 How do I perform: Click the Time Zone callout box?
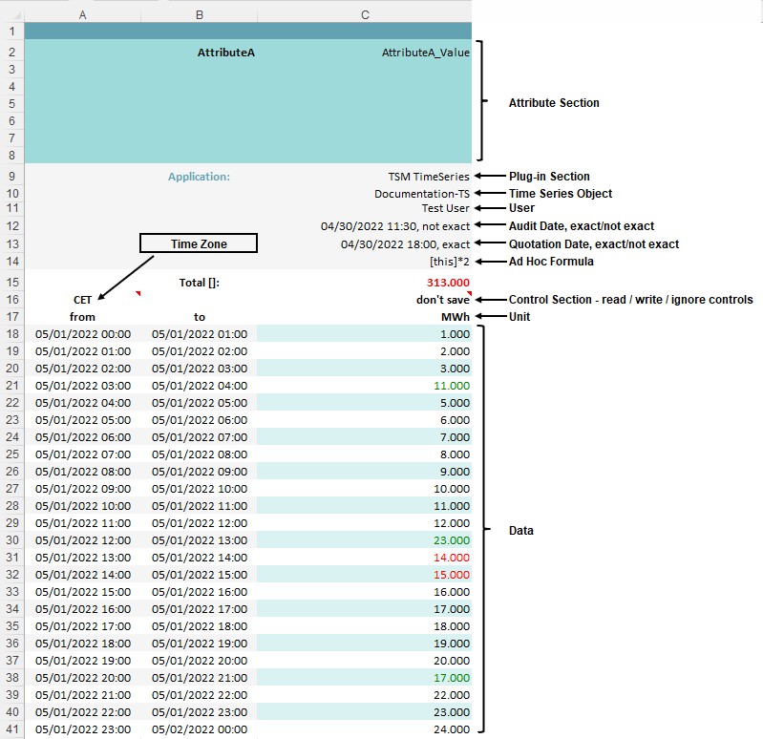pyautogui.click(x=199, y=243)
